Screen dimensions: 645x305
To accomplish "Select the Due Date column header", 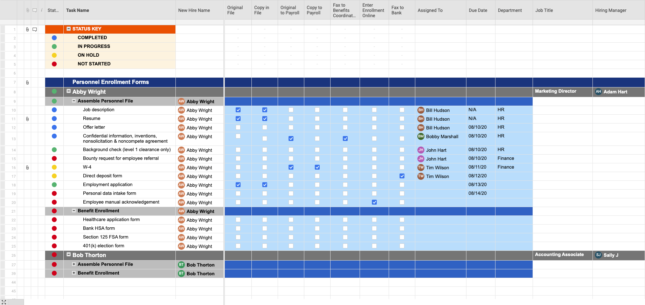I will 478,10.
